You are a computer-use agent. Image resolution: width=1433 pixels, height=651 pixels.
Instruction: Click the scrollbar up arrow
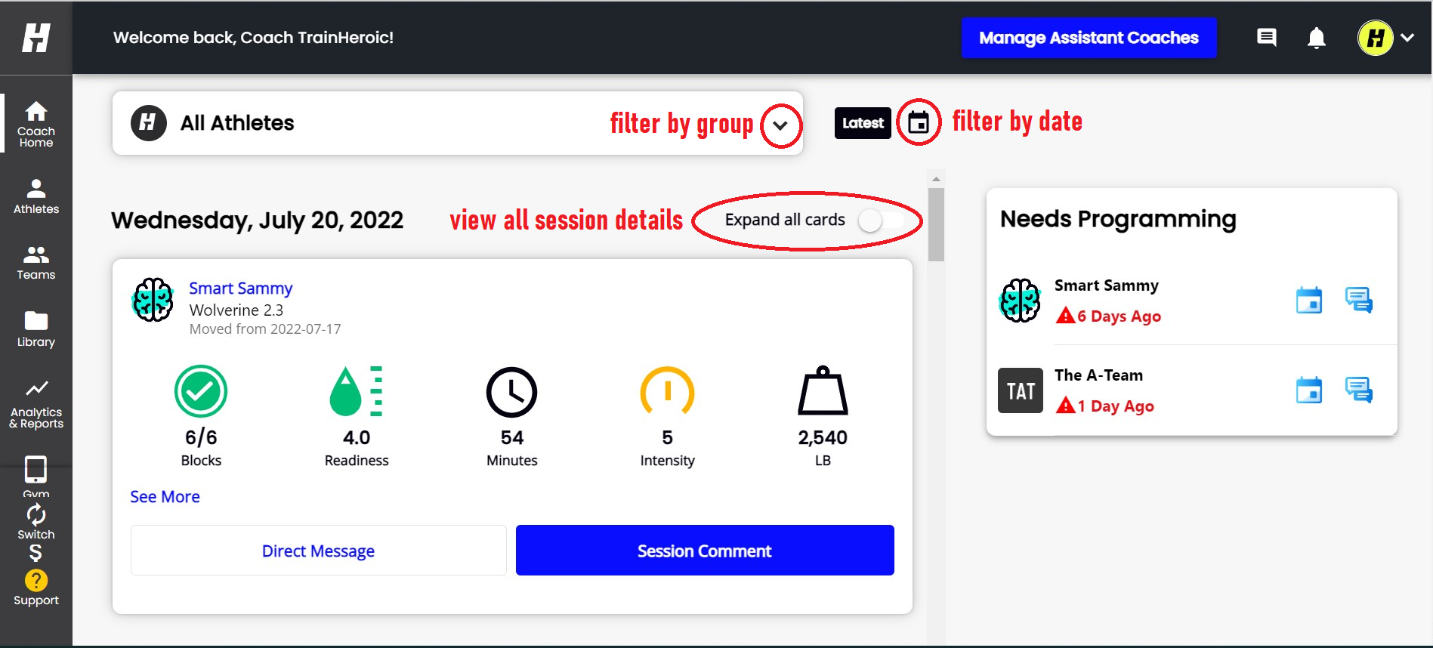click(936, 179)
